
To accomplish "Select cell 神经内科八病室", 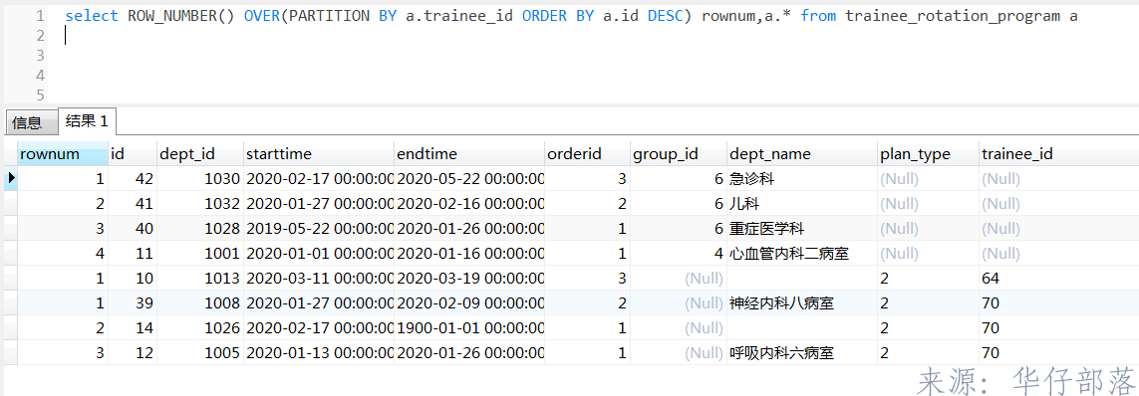I will [801, 303].
